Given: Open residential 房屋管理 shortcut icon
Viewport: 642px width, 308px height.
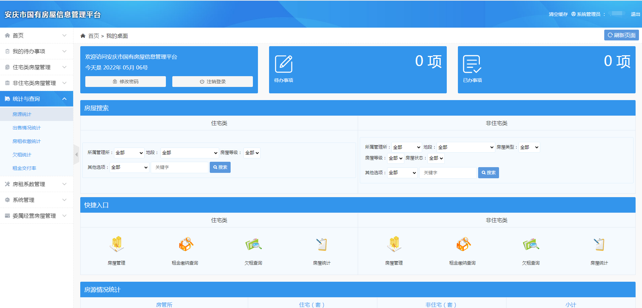Looking at the screenshot, I should (117, 244).
